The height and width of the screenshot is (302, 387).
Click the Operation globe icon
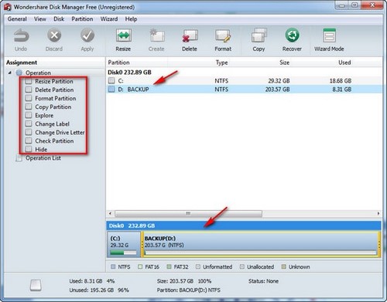(19, 73)
